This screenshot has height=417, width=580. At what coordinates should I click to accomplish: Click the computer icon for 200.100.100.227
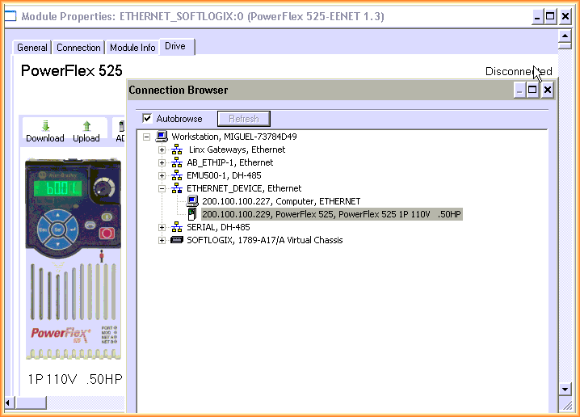192,201
